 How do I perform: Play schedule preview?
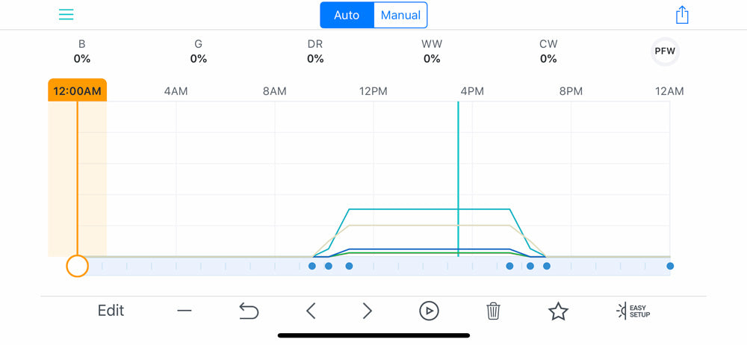429,311
